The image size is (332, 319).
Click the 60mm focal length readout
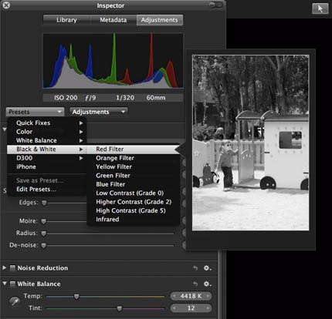(156, 98)
